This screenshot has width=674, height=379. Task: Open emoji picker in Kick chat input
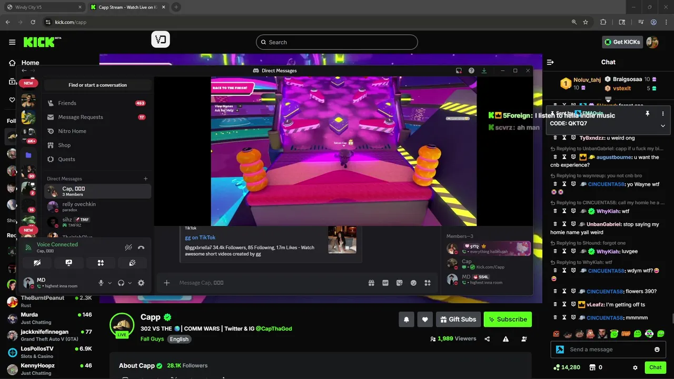[x=657, y=349]
